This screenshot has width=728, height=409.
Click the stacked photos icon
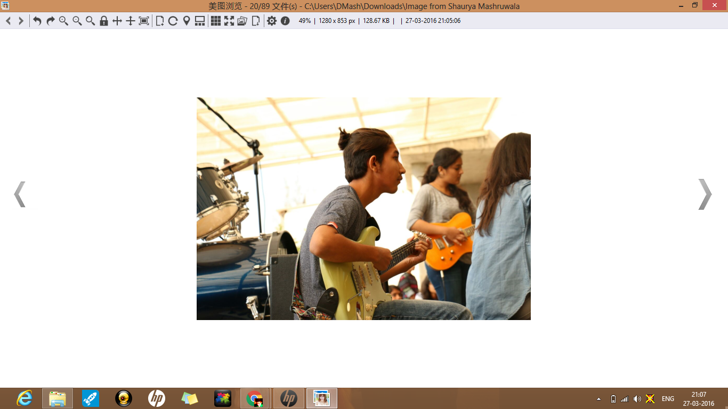(242, 21)
